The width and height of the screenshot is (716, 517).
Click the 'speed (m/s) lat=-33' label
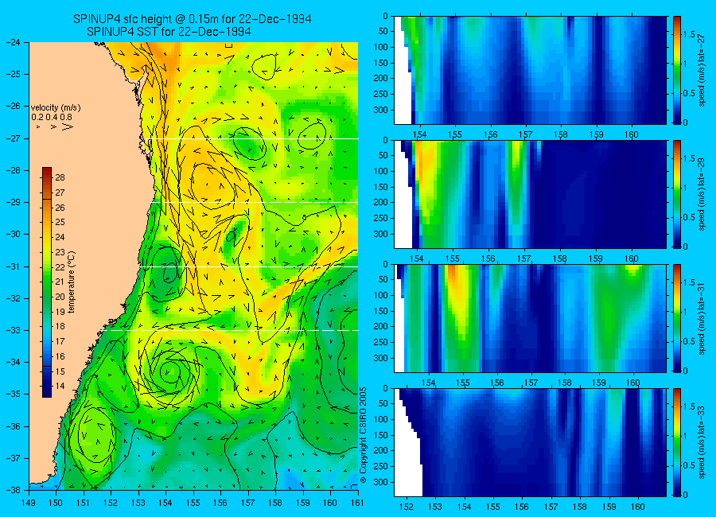[702, 442]
